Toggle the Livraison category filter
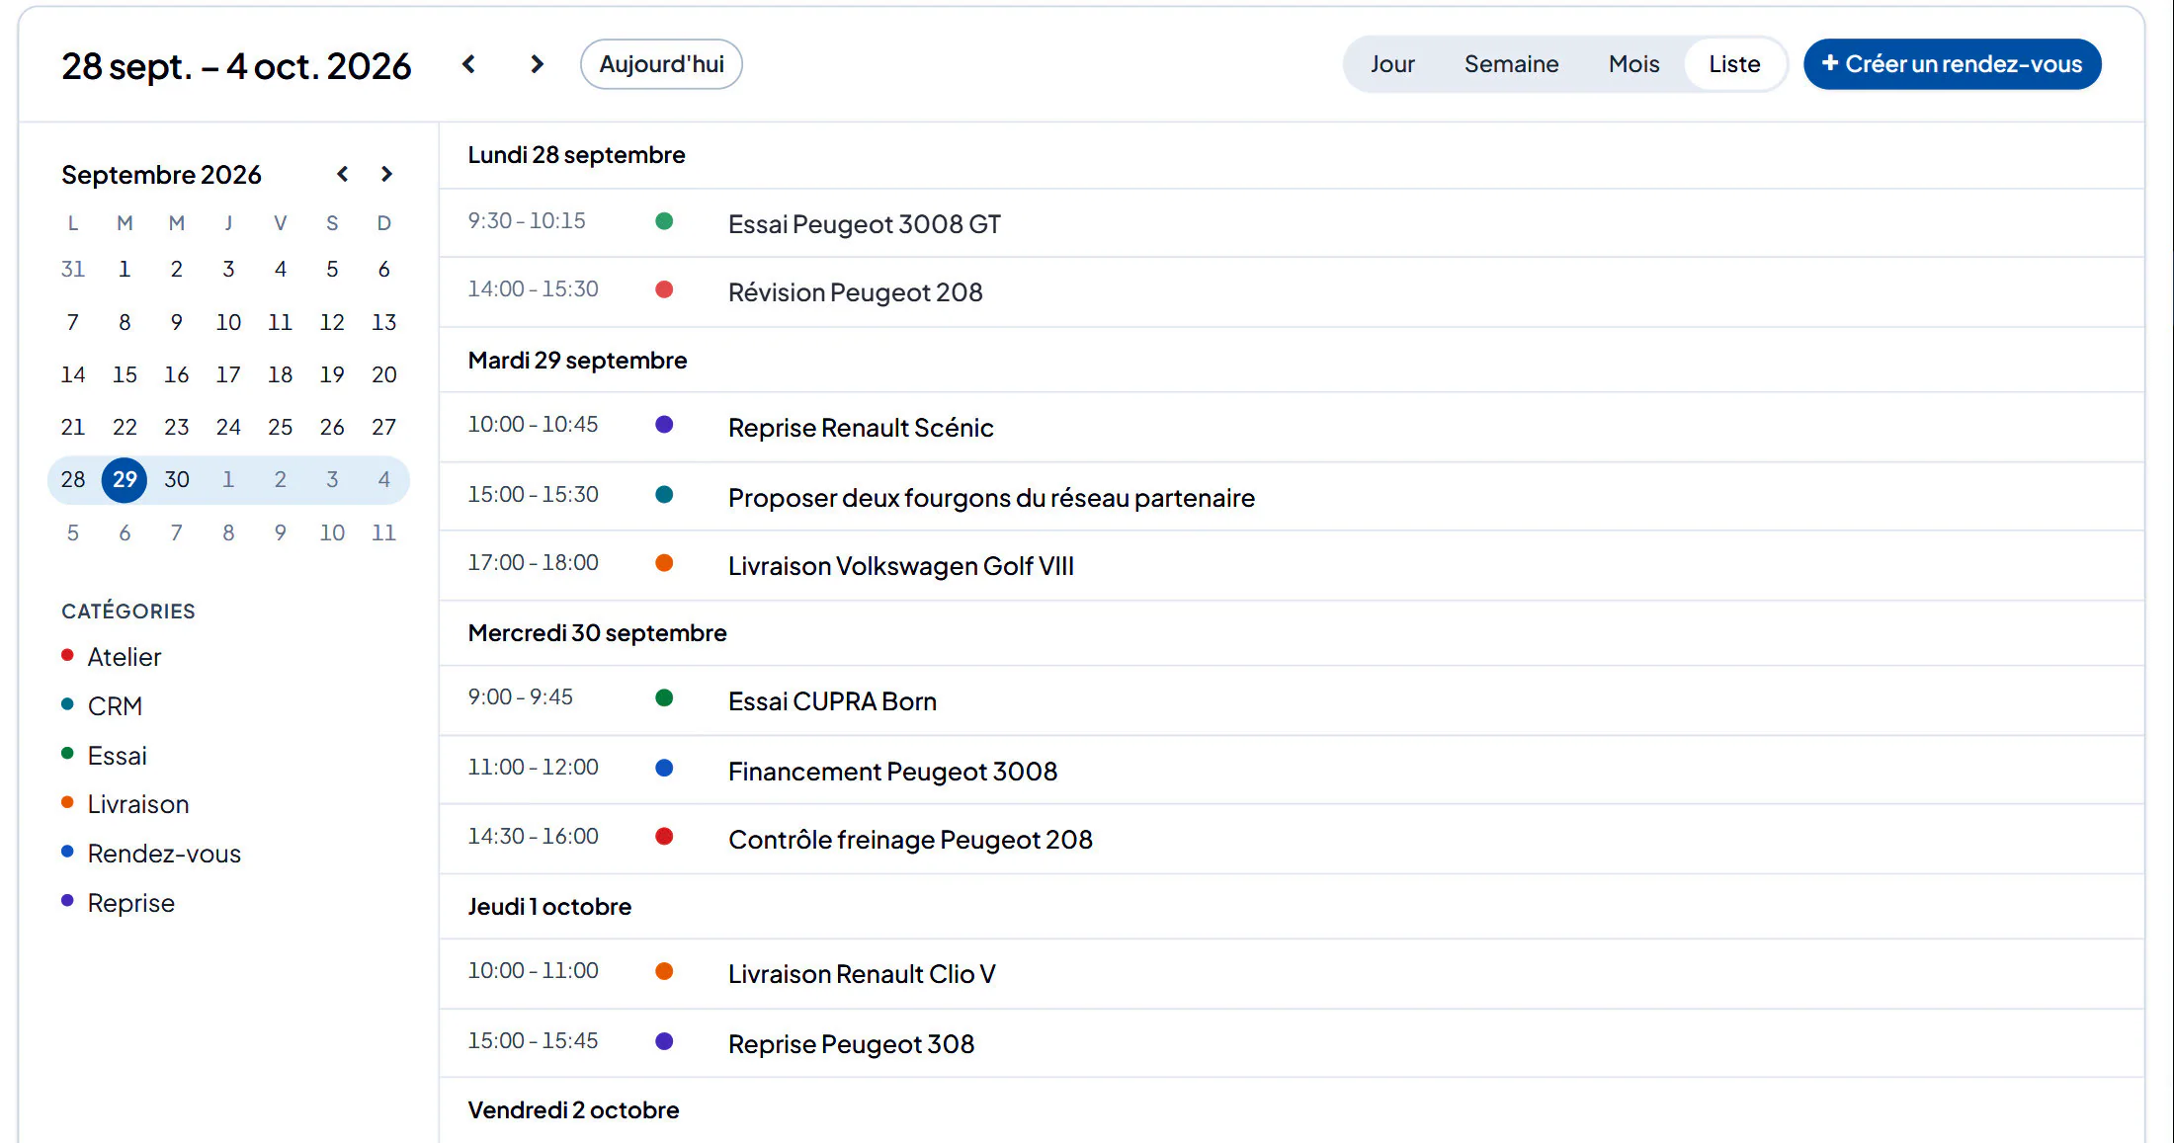Image resolution: width=2174 pixels, height=1143 pixels. click(x=125, y=804)
